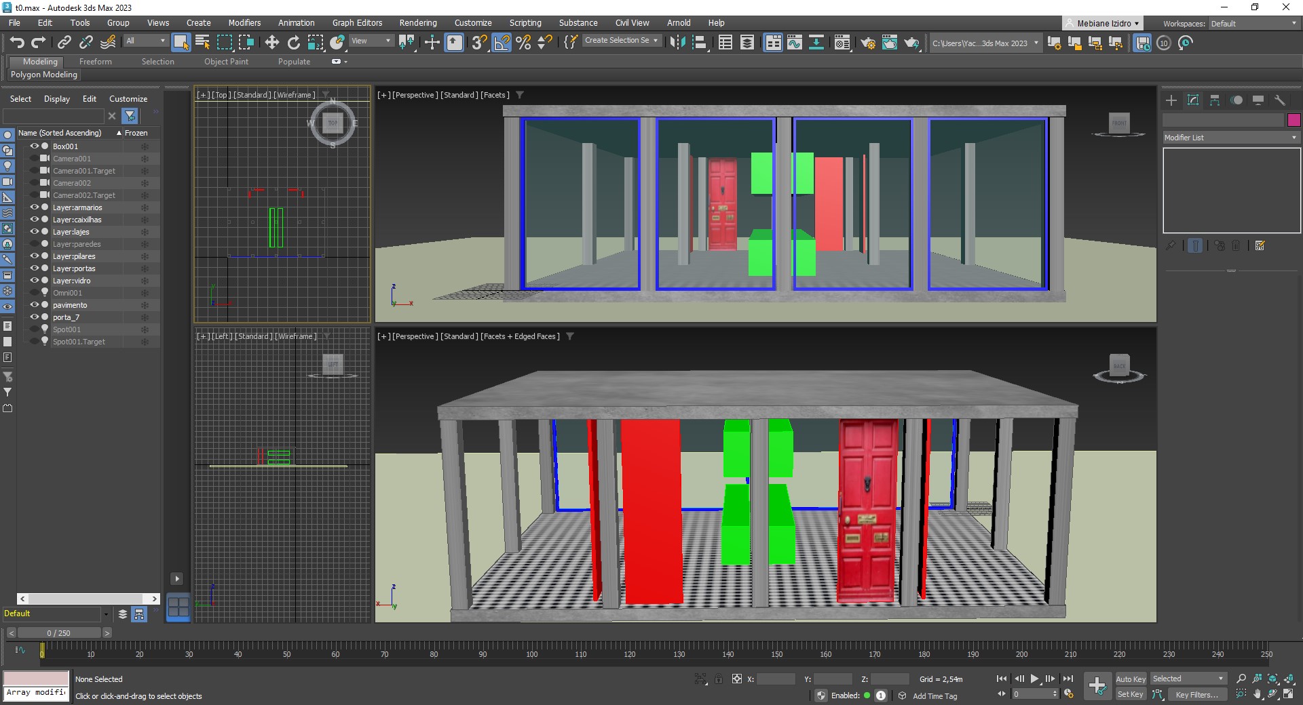
Task: Click the Undo arrow icon
Action: pos(17,43)
